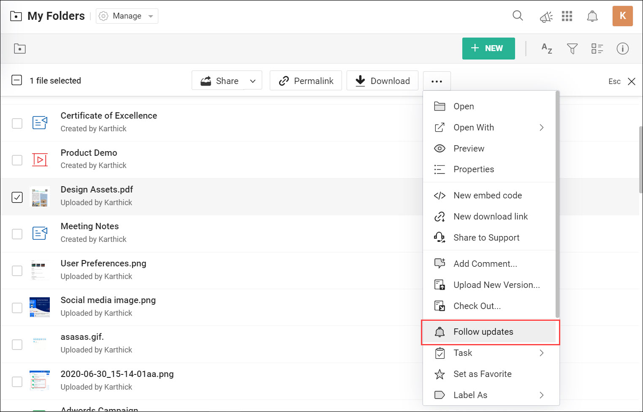Check the Meeting Notes checkbox
The width and height of the screenshot is (643, 412).
click(x=17, y=233)
